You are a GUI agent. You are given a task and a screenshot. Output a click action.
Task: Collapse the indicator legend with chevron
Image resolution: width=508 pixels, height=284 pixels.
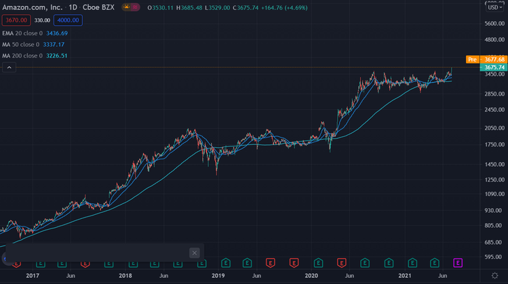click(x=9, y=67)
